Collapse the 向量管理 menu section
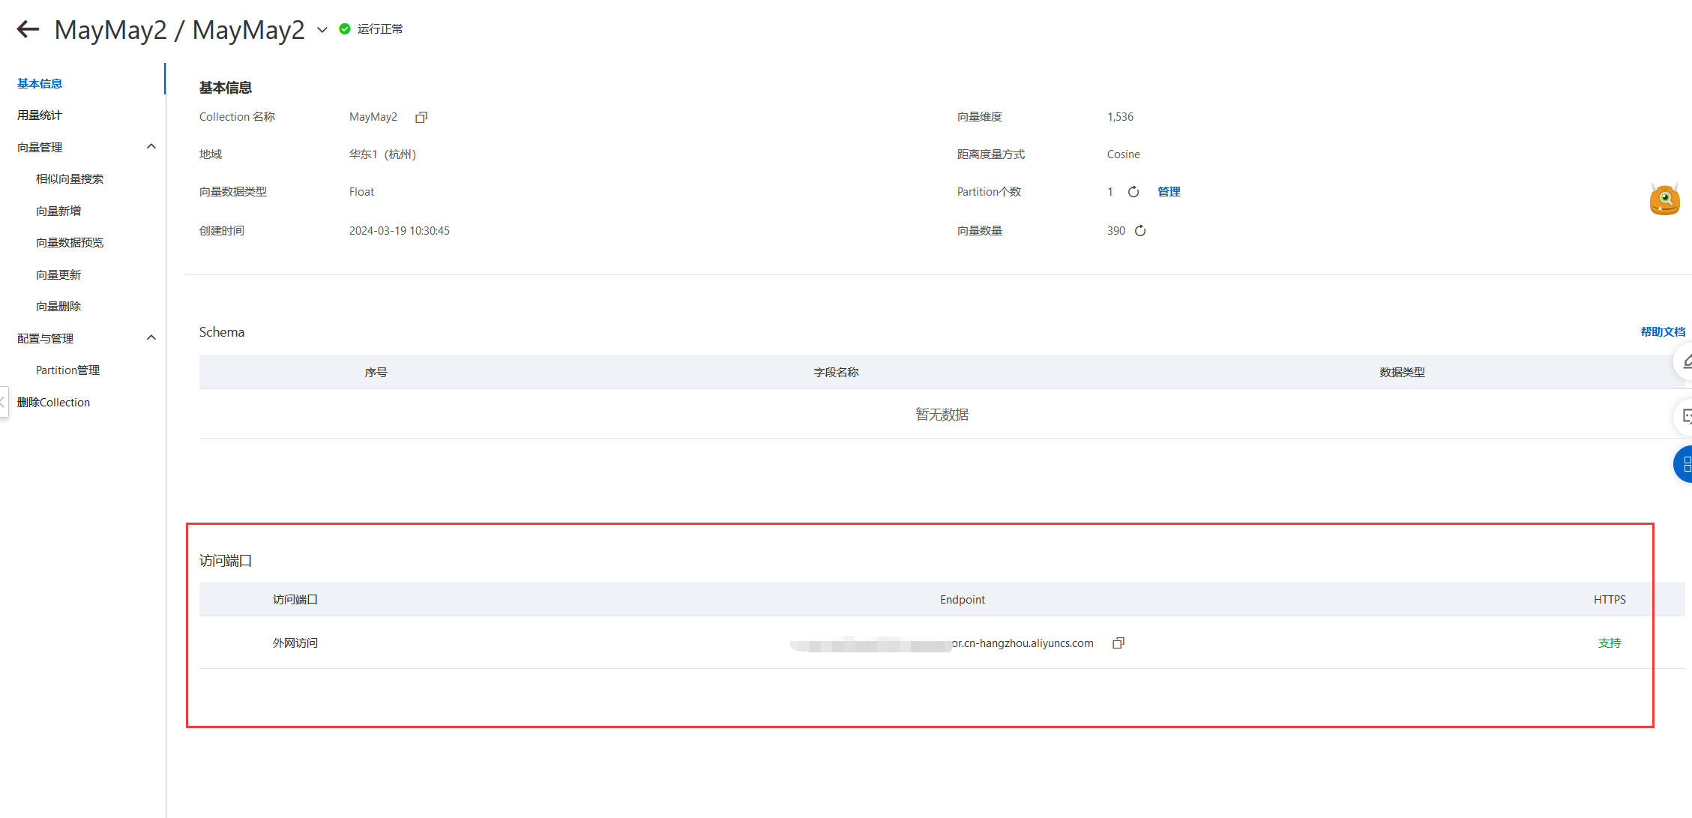 point(151,147)
